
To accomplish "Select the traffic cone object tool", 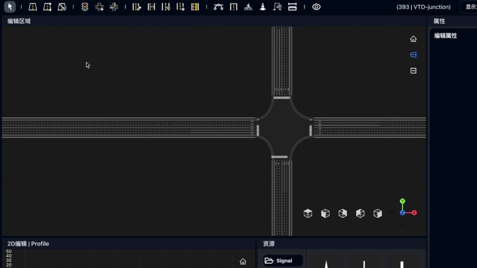I will coord(263,7).
